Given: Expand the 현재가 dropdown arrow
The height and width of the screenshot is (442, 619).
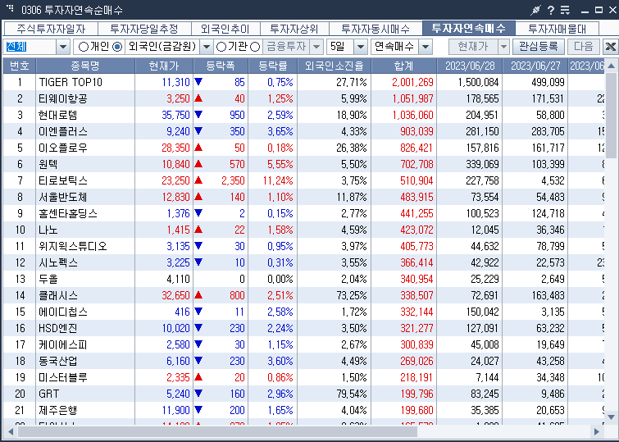Looking at the screenshot, I should [x=503, y=47].
